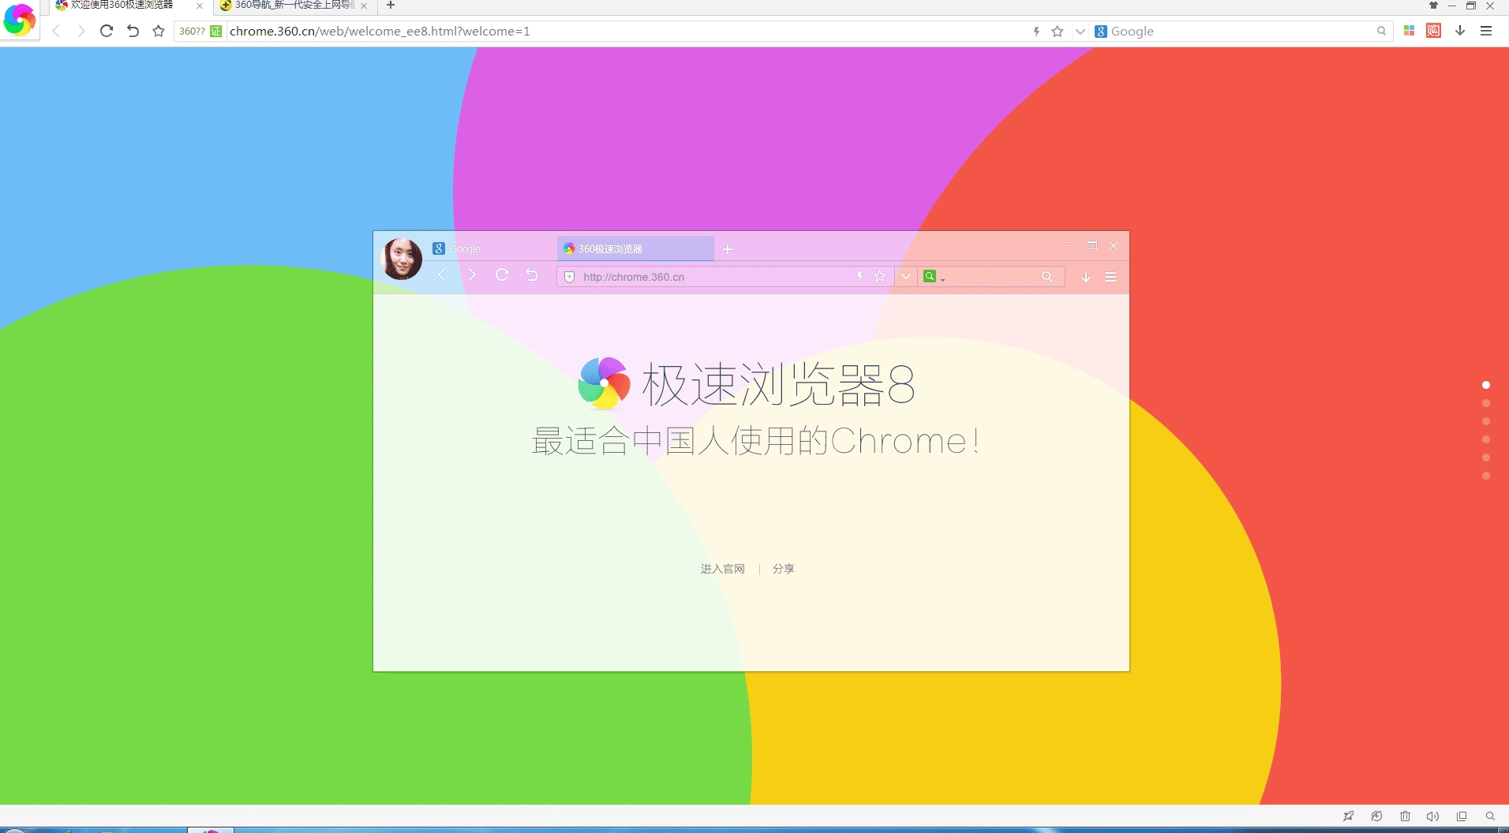Click the mockup window download arrow

pos(1086,277)
